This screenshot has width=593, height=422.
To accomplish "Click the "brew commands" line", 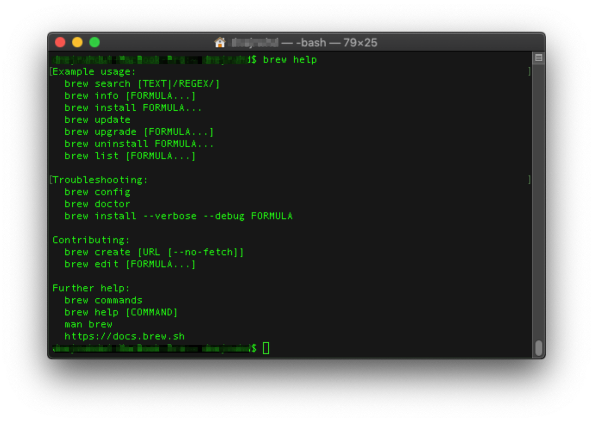I will [x=103, y=300].
